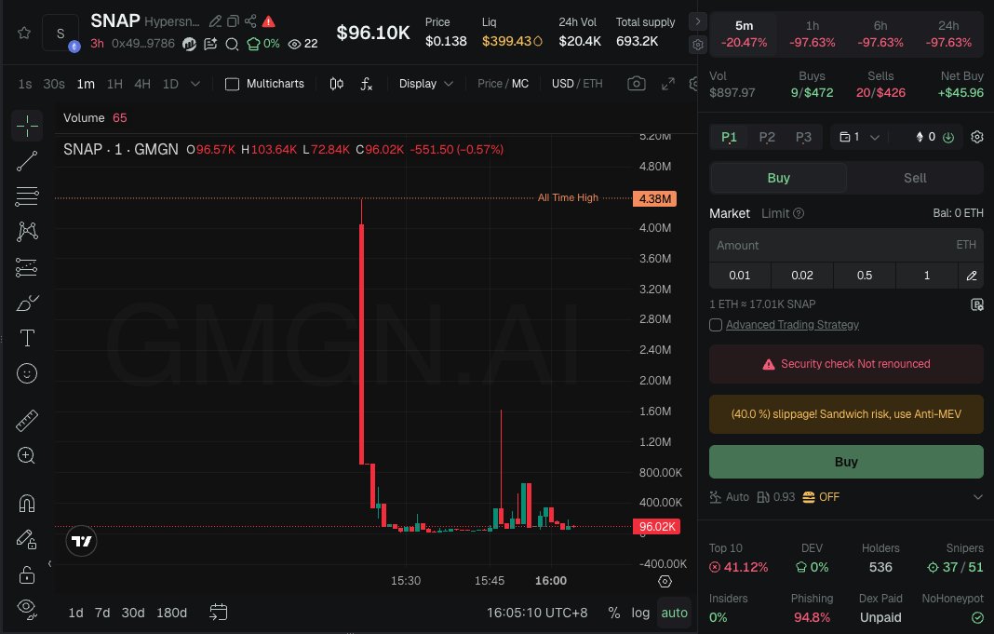Image resolution: width=994 pixels, height=634 pixels.
Task: Select preset P3
Action: coord(803,137)
